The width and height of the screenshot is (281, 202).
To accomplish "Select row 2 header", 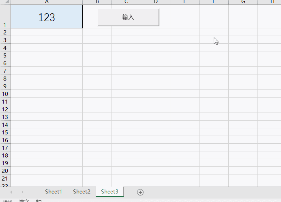I will [x=5, y=32].
